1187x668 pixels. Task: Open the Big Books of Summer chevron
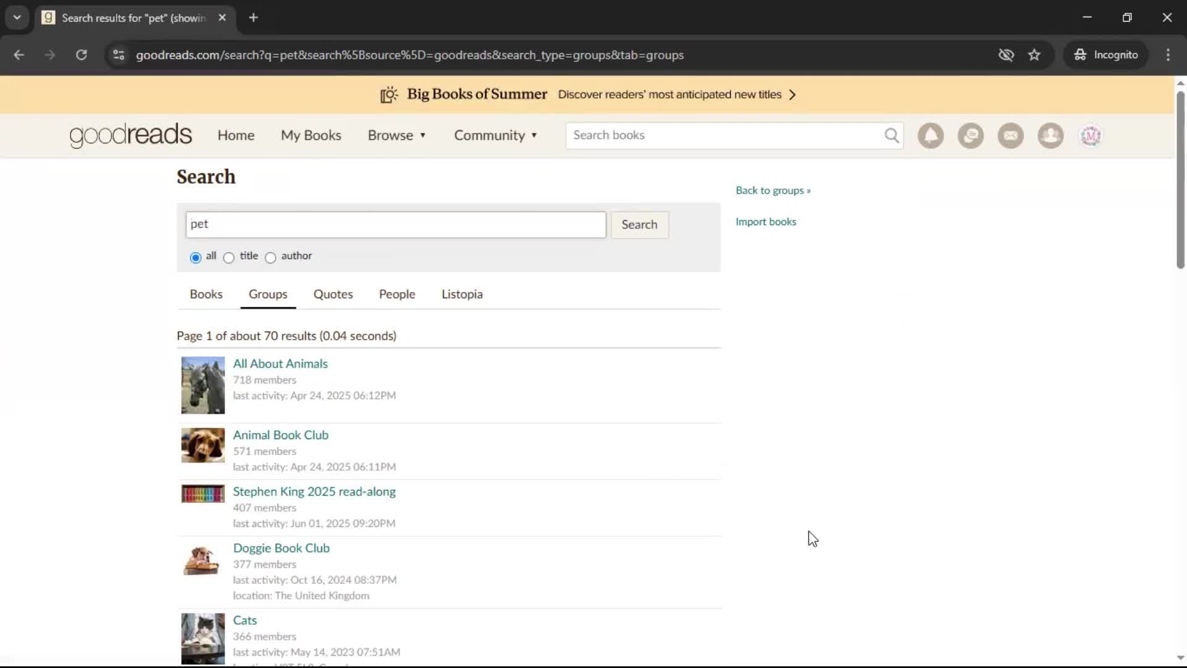click(793, 95)
